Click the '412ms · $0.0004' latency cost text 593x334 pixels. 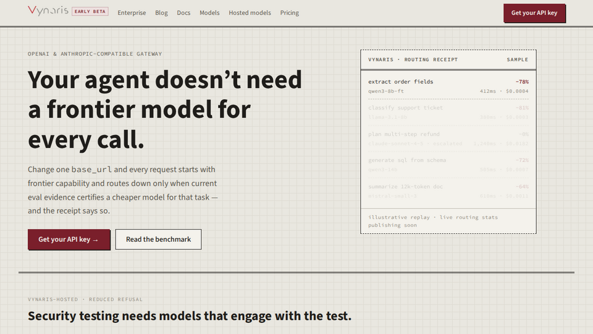coord(504,92)
